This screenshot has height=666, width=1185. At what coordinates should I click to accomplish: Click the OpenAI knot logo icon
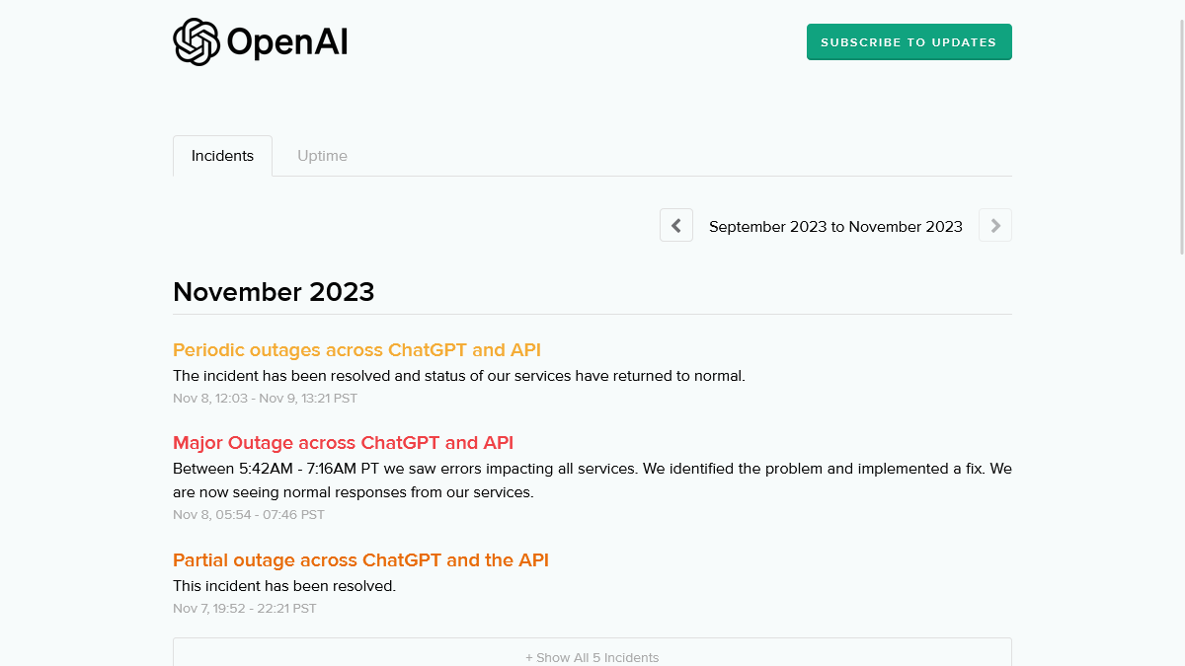click(x=196, y=42)
